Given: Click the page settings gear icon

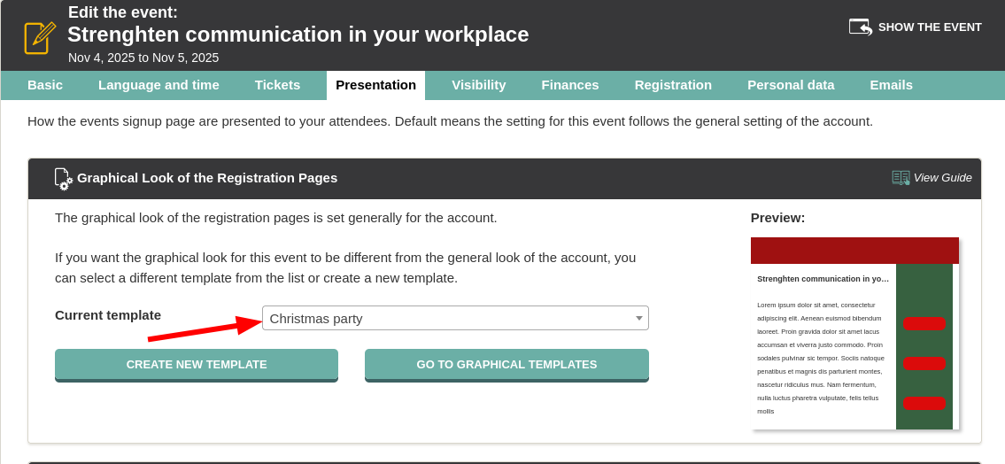Looking at the screenshot, I should (63, 179).
